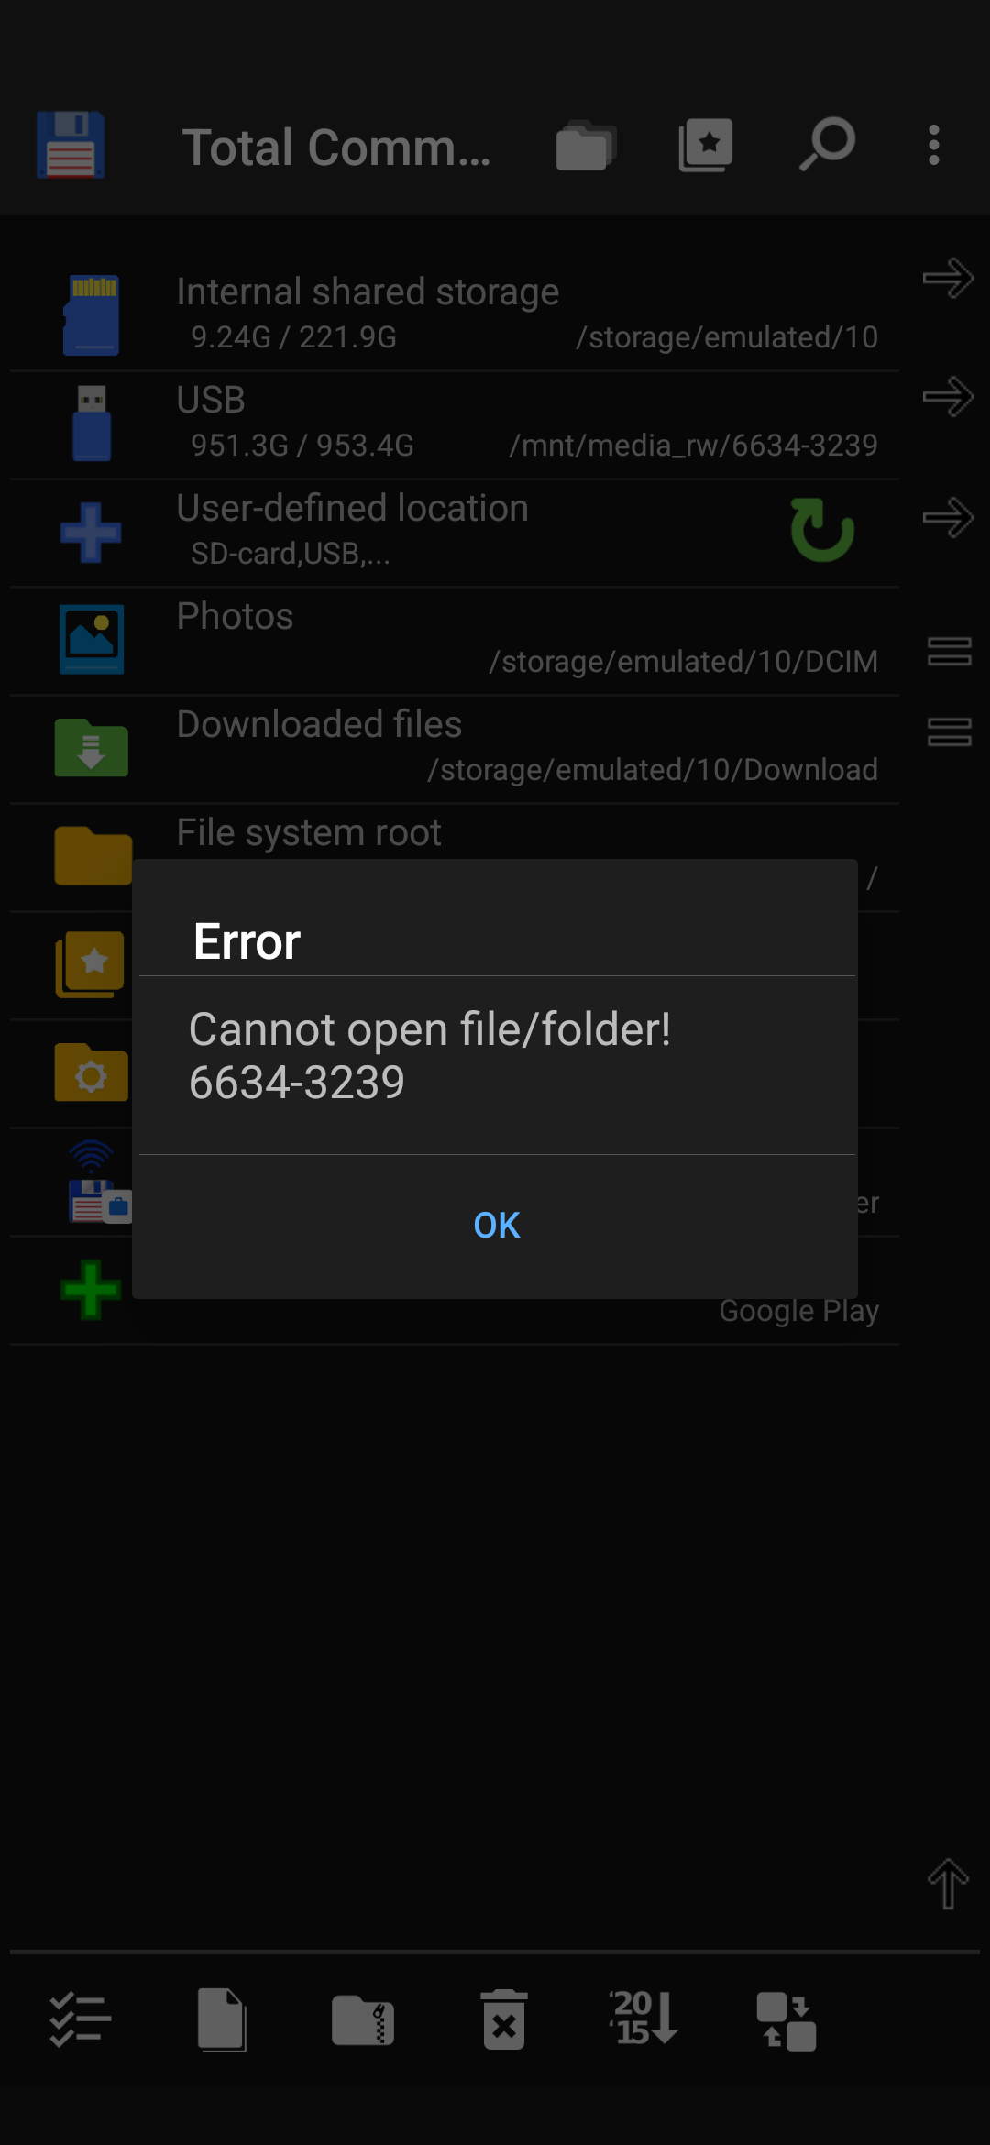Send Internal storage to other panel arrow
The height and width of the screenshot is (2145, 990).
click(x=948, y=278)
